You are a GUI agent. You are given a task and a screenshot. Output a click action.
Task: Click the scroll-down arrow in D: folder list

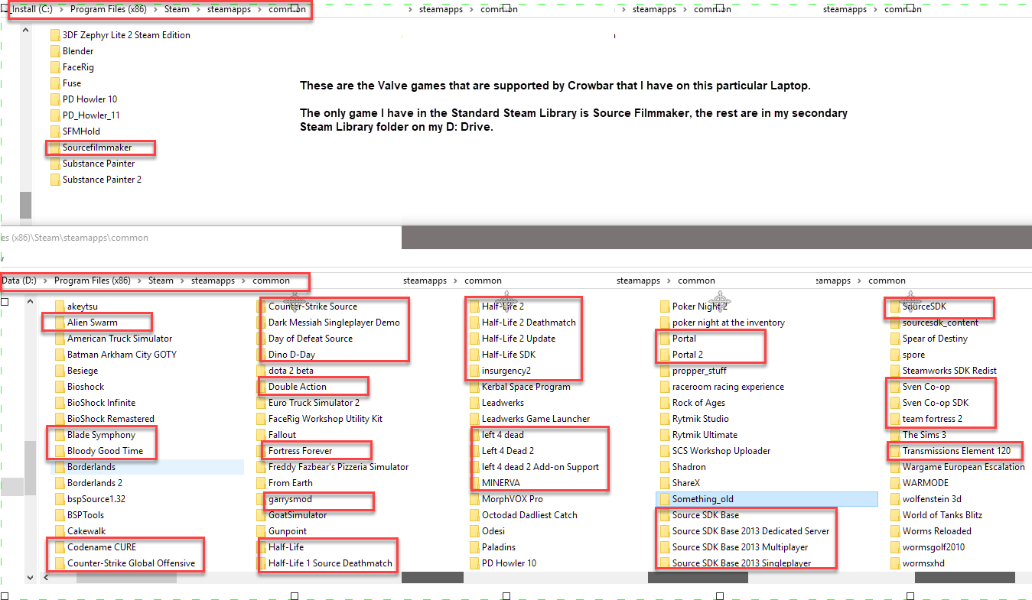31,578
